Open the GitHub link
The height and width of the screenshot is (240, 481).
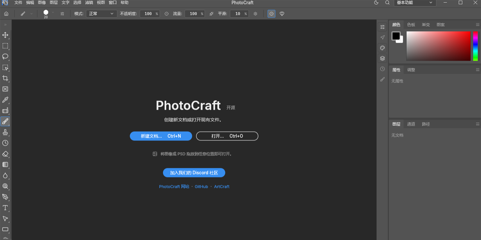click(x=201, y=187)
